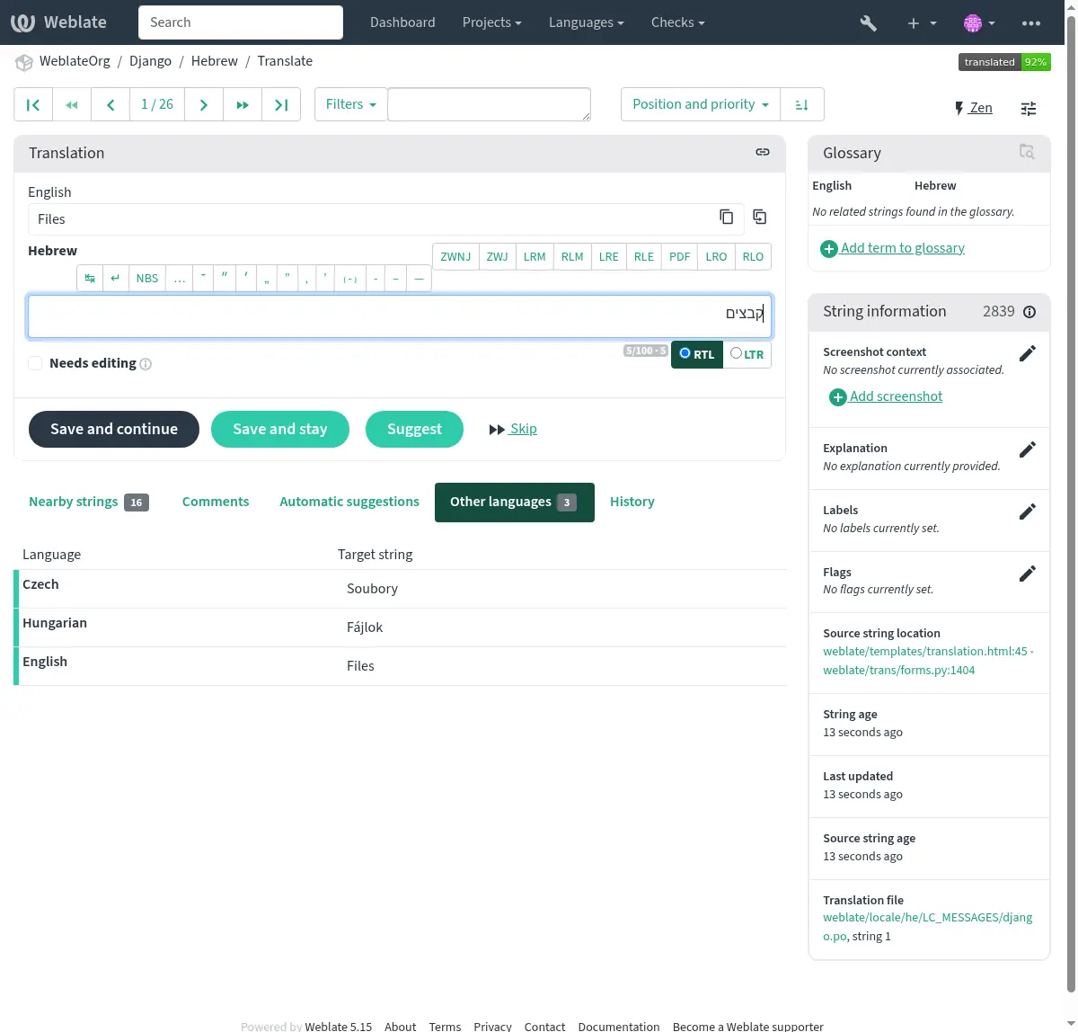The width and height of the screenshot is (1078, 1032).
Task: Add screenshot link
Action: pyautogui.click(x=887, y=396)
